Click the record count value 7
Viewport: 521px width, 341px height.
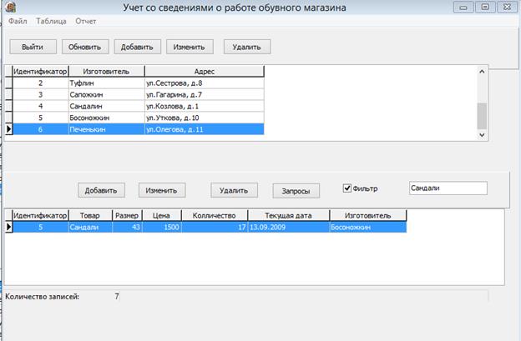(117, 296)
